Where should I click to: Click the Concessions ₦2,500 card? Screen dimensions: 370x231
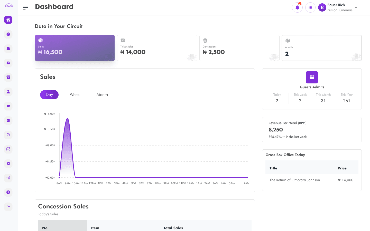[x=239, y=48]
